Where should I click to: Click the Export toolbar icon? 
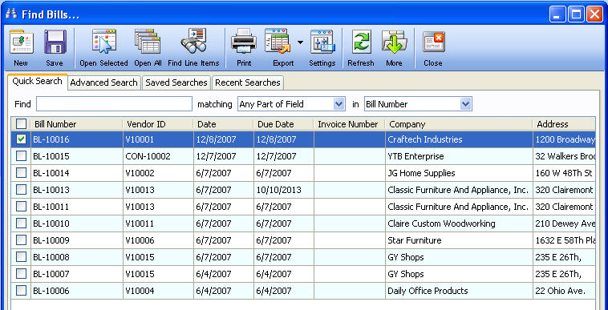278,41
